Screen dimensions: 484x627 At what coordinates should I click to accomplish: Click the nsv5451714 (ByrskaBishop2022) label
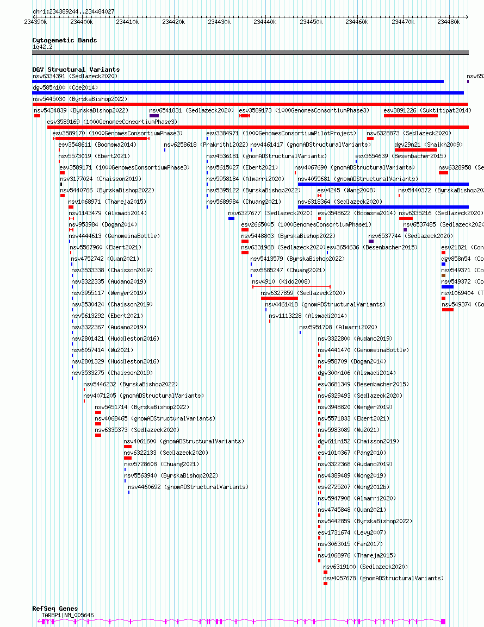point(142,406)
